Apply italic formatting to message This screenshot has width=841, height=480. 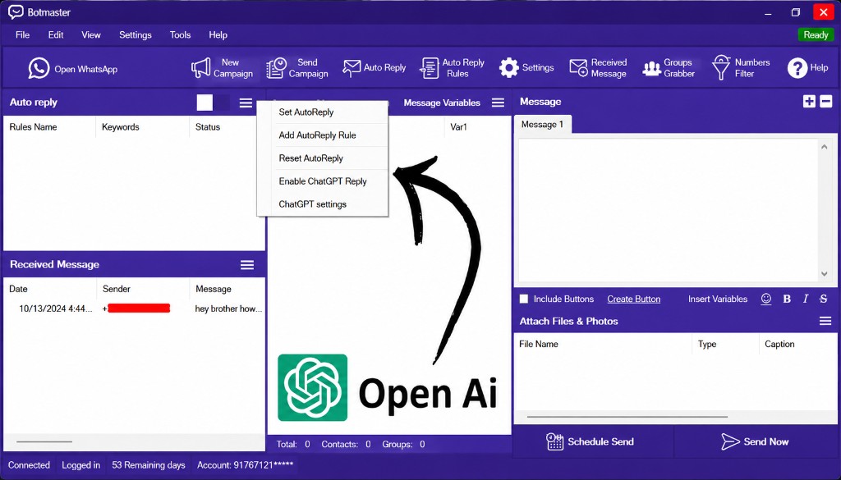pyautogui.click(x=805, y=299)
